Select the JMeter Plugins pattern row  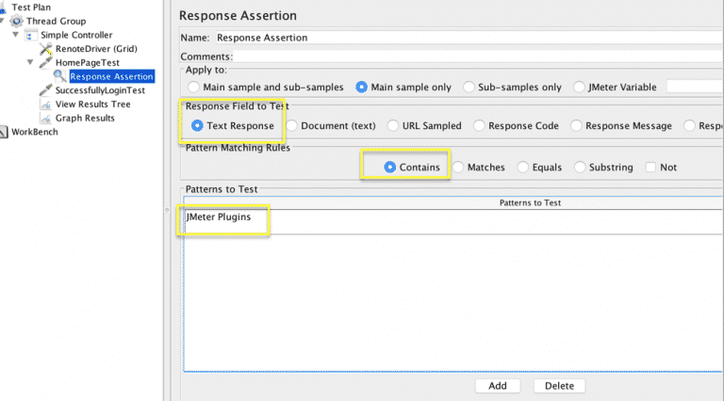(x=452, y=222)
